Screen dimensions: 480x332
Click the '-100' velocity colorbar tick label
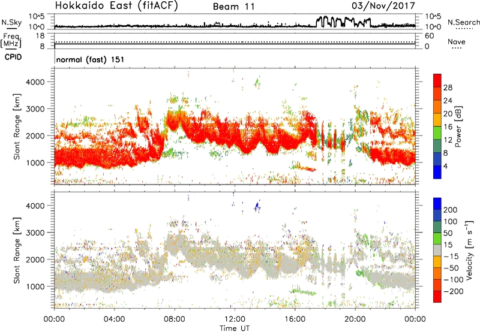pyautogui.click(x=454, y=279)
